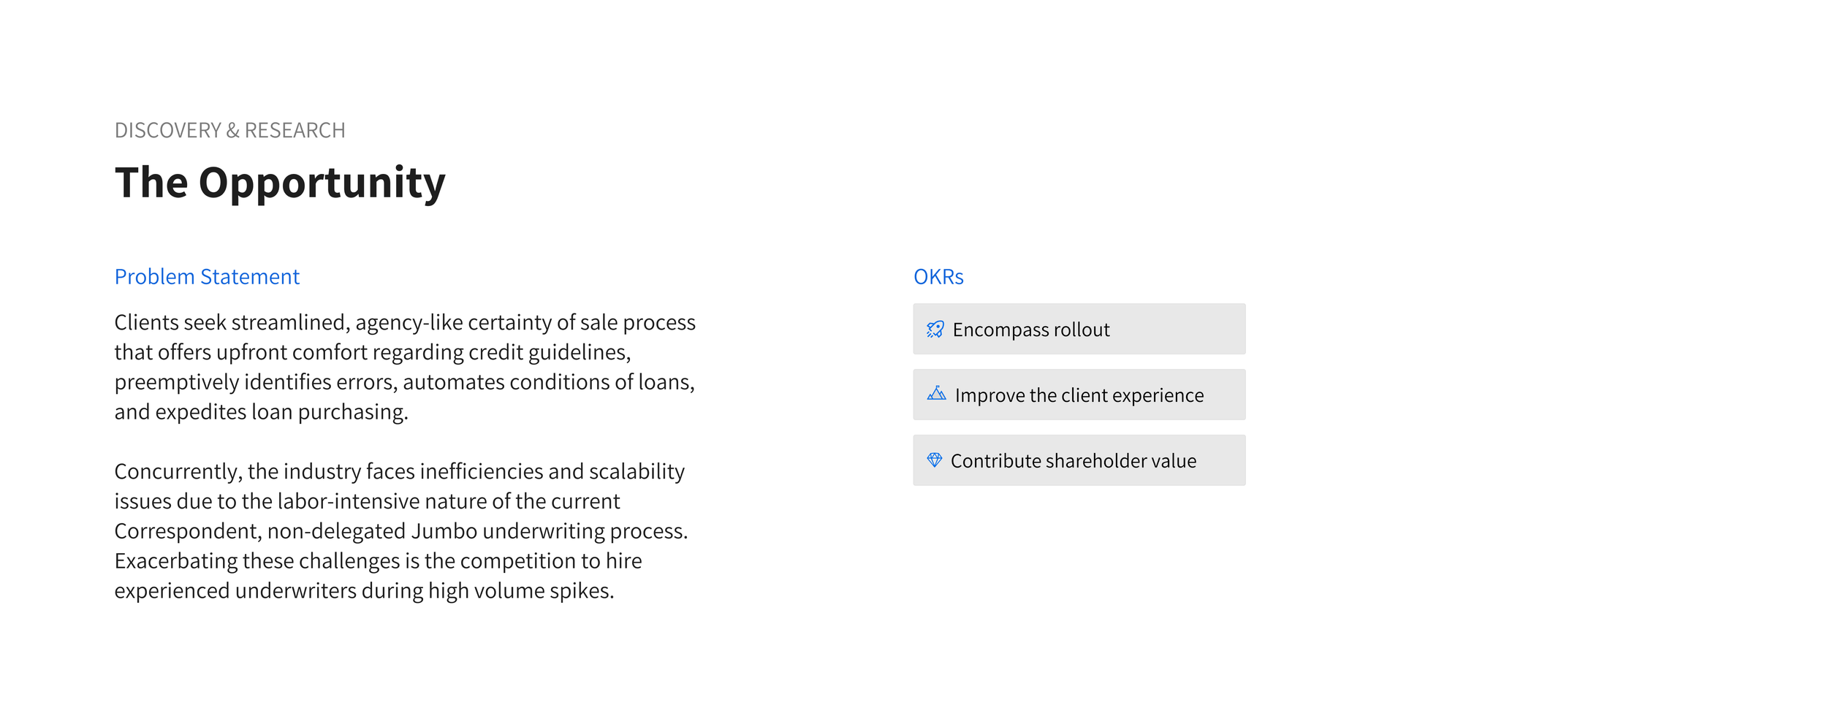Click the DISCOVERY & RESEARCH label
Screen dimensions: 1827x719
229,130
